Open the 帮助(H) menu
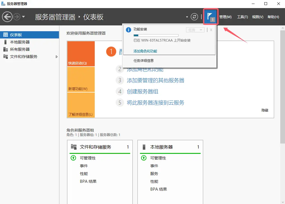The width and height of the screenshot is (285, 204). (x=273, y=17)
